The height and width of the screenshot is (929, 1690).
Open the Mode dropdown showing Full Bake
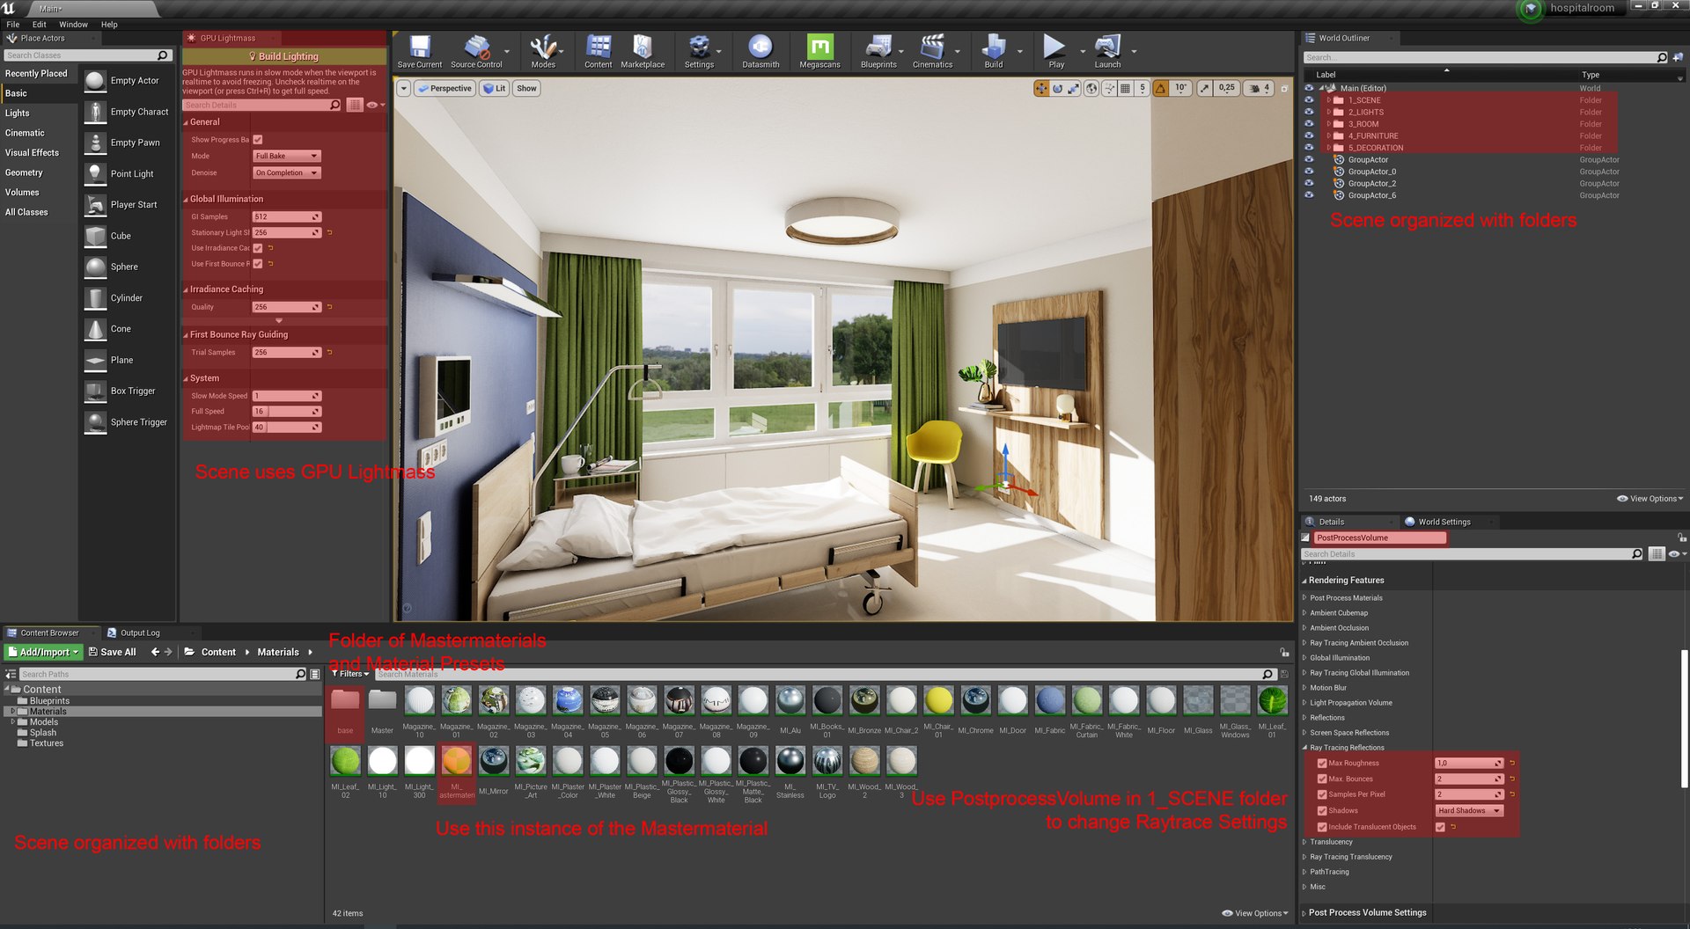click(287, 156)
